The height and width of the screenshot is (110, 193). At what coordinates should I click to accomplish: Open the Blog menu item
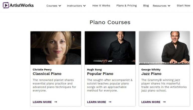tap(146, 6)
